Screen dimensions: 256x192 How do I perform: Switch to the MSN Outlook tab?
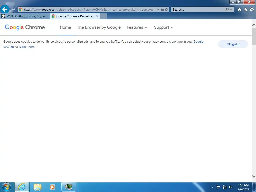pos(25,16)
